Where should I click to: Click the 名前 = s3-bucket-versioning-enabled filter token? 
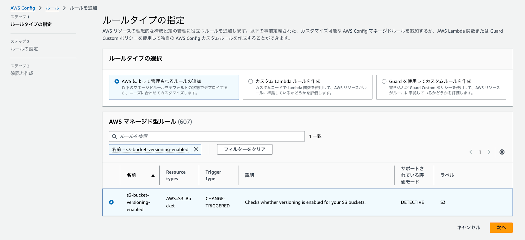coord(150,149)
